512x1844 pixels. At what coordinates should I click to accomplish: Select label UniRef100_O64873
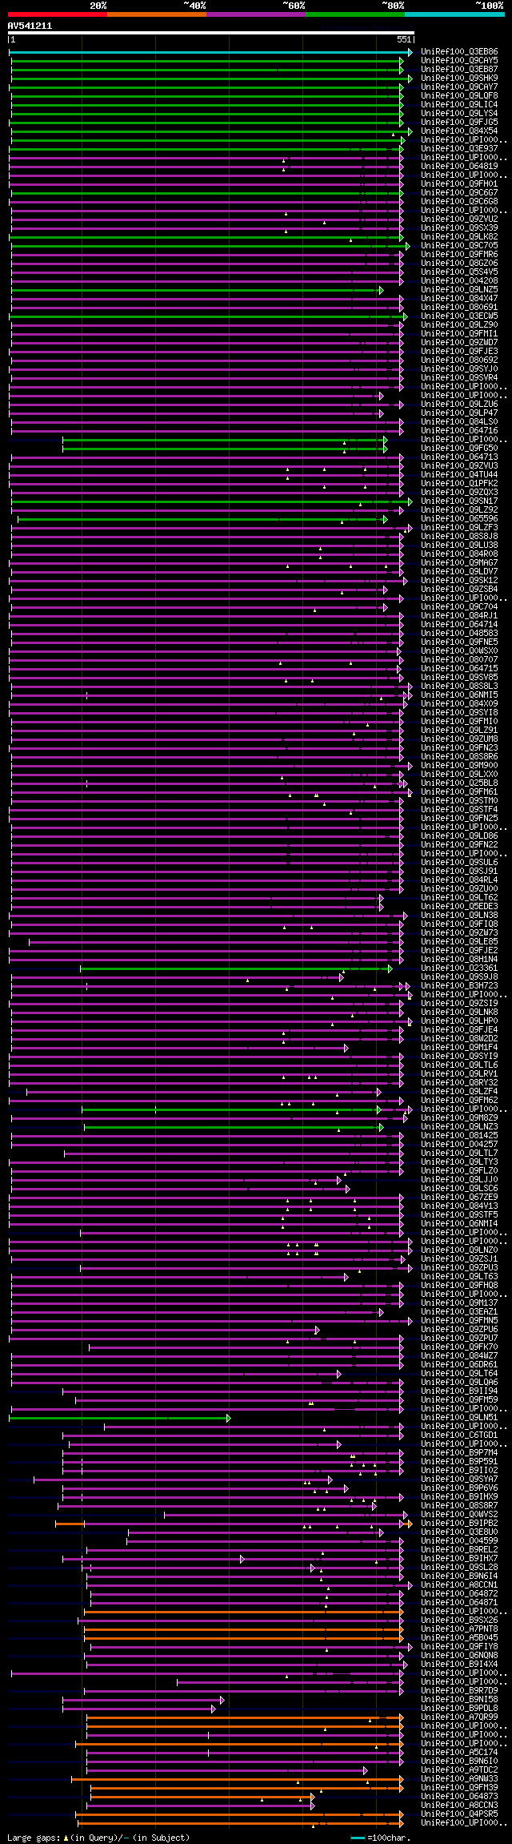tap(459, 1797)
